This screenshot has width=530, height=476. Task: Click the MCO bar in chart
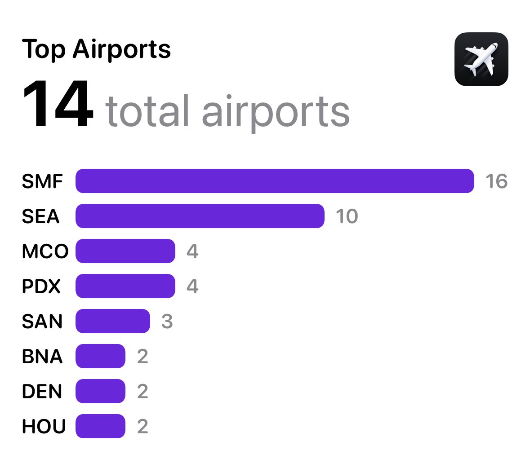coord(125,251)
